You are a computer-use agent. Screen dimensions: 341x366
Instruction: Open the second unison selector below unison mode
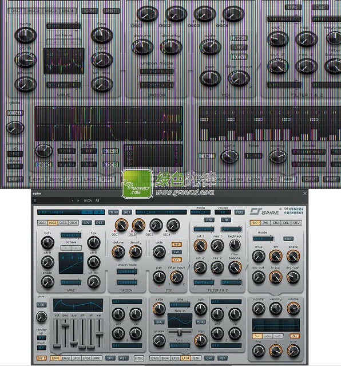pyautogui.click(x=127, y=282)
